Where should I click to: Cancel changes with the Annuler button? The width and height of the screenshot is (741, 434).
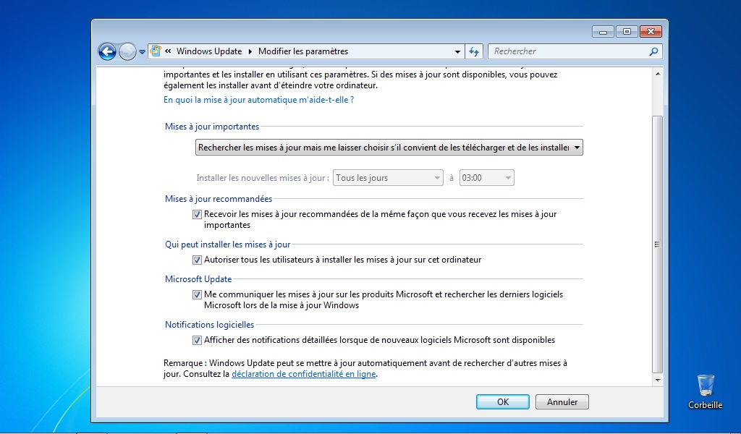pos(562,402)
